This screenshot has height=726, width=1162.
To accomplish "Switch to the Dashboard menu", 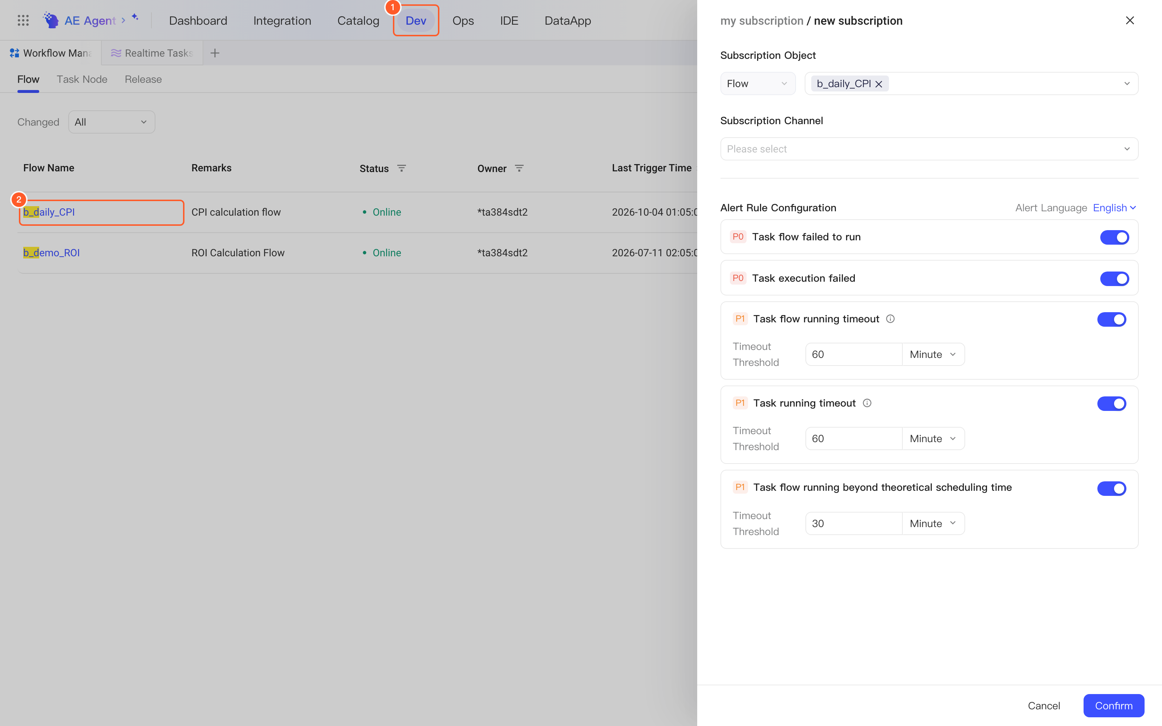I will [198, 21].
